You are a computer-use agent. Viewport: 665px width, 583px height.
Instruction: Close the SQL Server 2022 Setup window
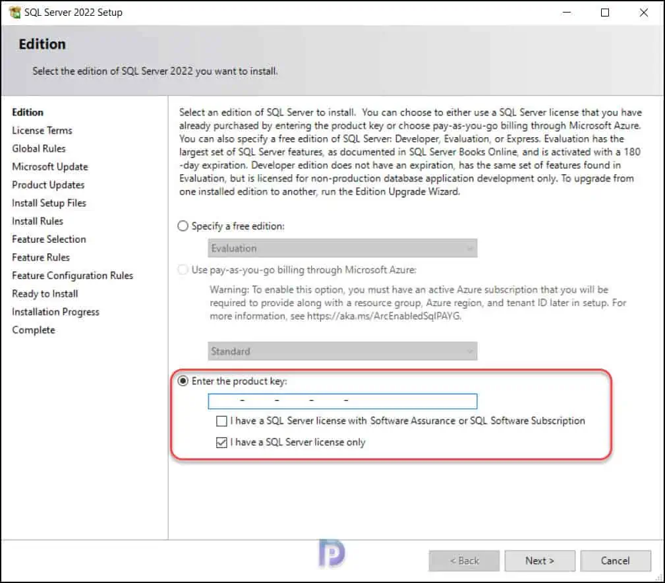tap(644, 13)
